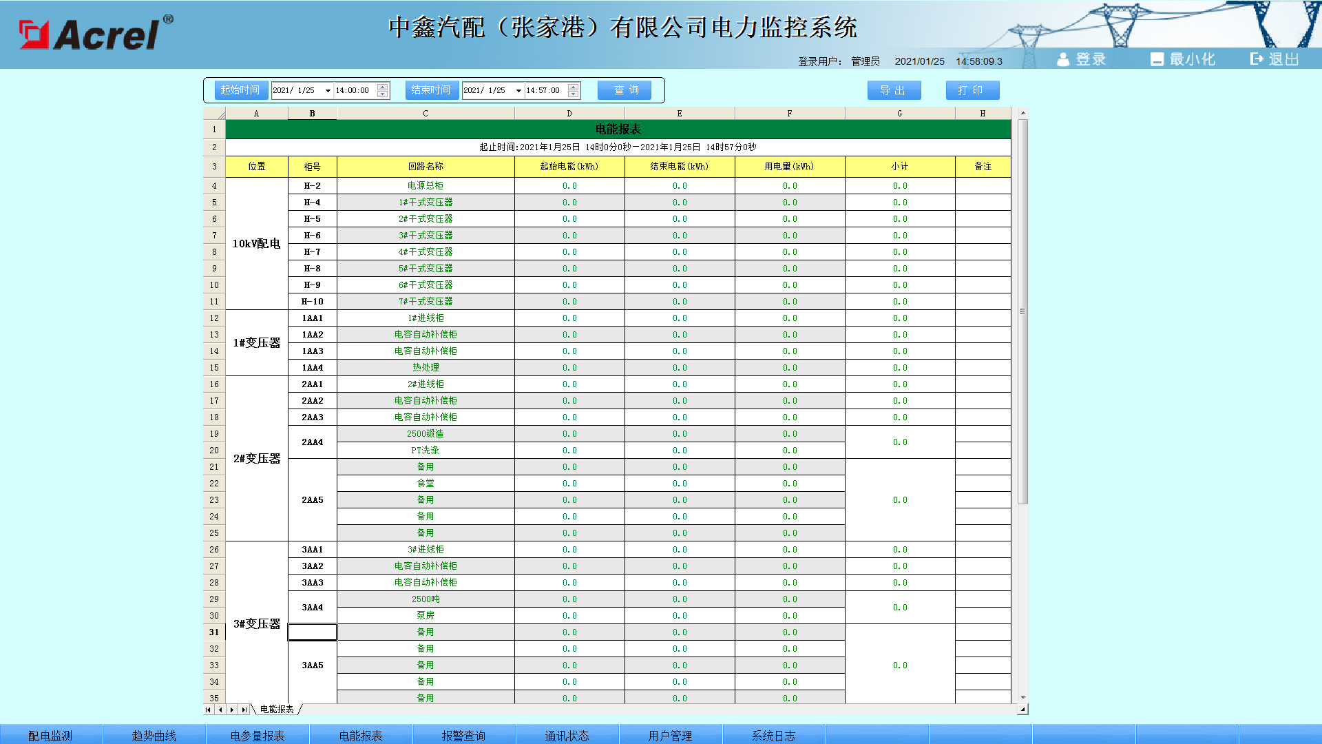Click the PT洗涤 cell

pyautogui.click(x=426, y=451)
